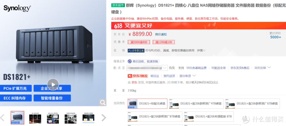Select the fourth thumbnail with office scene
The image size is (286, 126).
tap(70, 119)
